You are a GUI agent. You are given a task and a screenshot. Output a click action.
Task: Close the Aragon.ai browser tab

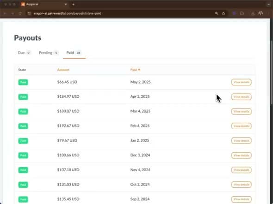(x=66, y=4)
